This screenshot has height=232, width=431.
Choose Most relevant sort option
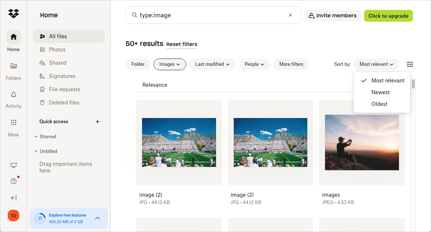(x=382, y=81)
